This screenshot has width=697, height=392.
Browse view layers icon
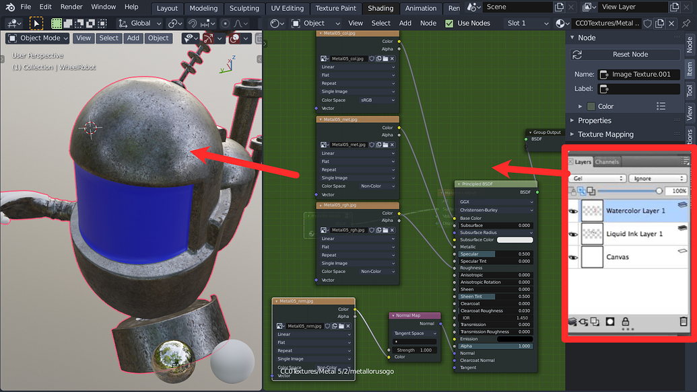coord(589,7)
